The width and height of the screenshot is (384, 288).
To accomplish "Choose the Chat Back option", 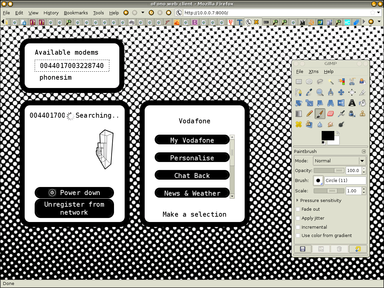I will (192, 175).
